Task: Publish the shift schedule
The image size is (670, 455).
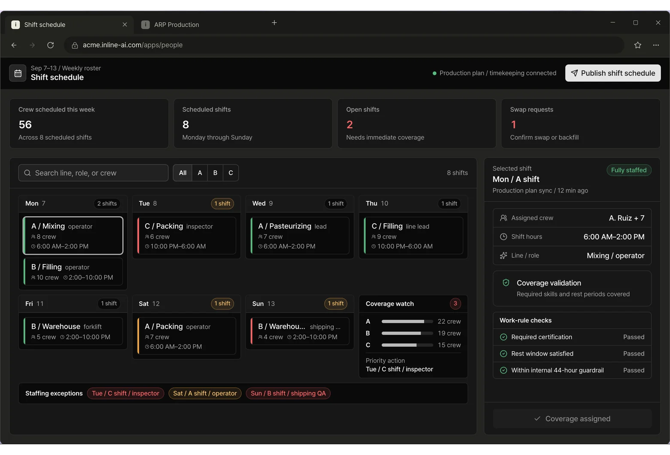Action: 613,73
